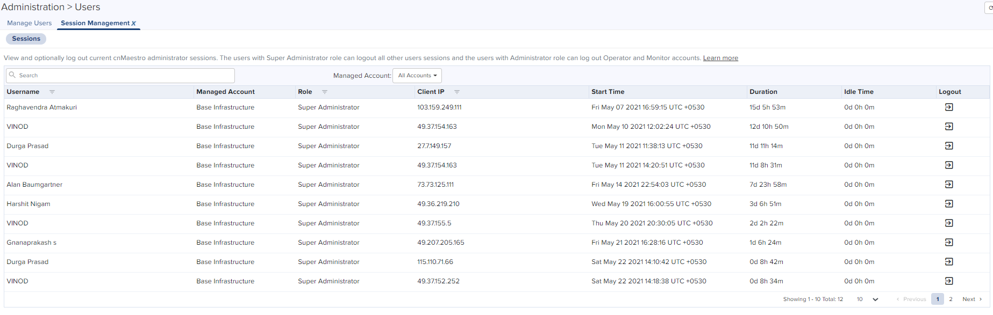The width and height of the screenshot is (993, 315).
Task: Log out Raghavendra Atmakuri's session
Action: pos(949,107)
